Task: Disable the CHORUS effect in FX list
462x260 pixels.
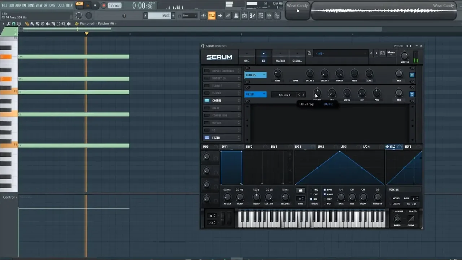Action: 207,100
